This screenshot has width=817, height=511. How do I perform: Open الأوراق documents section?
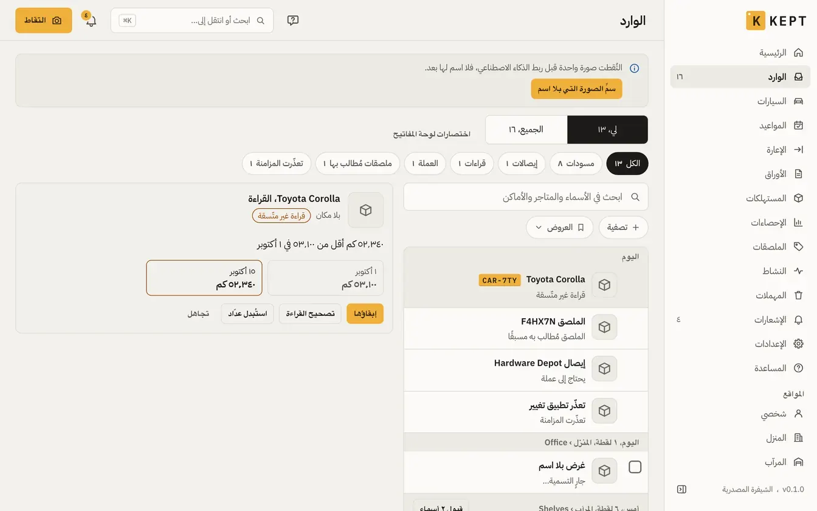[740, 174]
